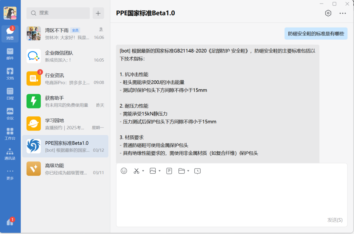Image resolution: width=354 pixels, height=234 pixels.
Task: Click the folder file send icon
Action: coord(182,171)
